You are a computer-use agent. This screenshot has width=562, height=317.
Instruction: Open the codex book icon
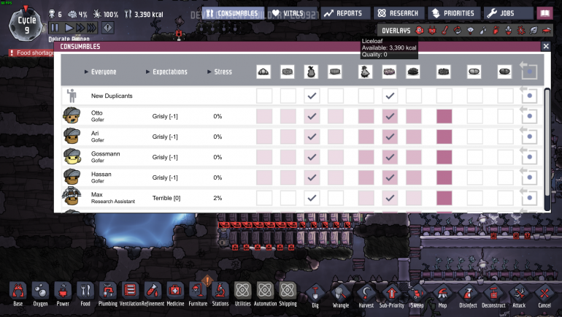click(544, 14)
